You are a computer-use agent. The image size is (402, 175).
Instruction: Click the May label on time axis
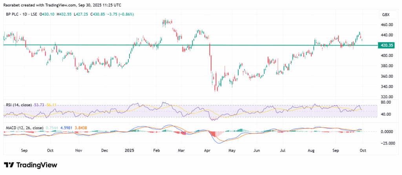[232, 150]
